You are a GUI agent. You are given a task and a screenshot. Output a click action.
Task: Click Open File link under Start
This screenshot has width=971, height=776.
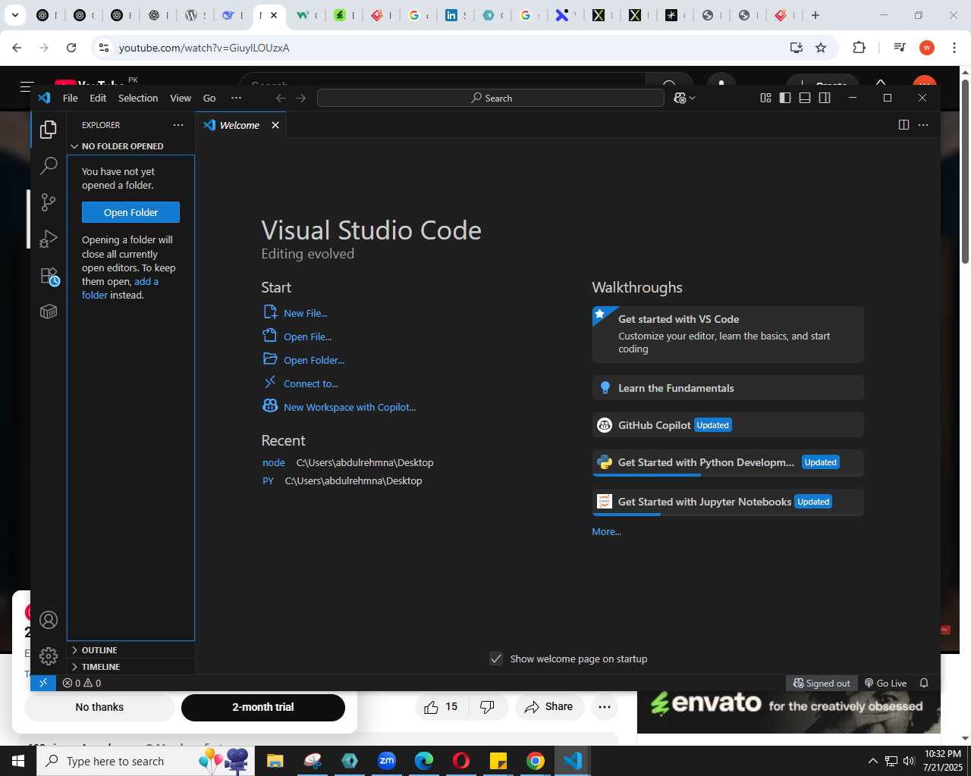click(x=307, y=336)
